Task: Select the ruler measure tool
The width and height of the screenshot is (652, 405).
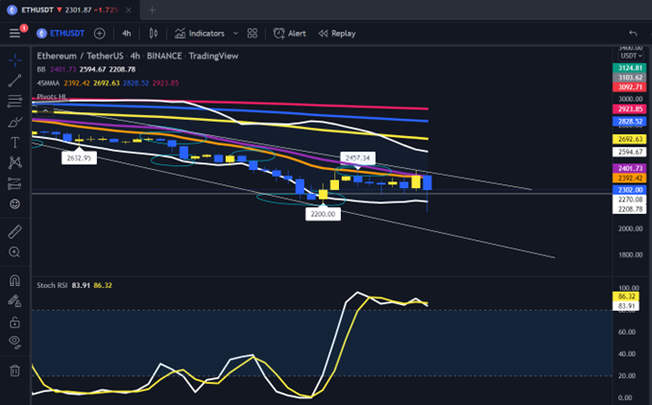Action: (15, 232)
